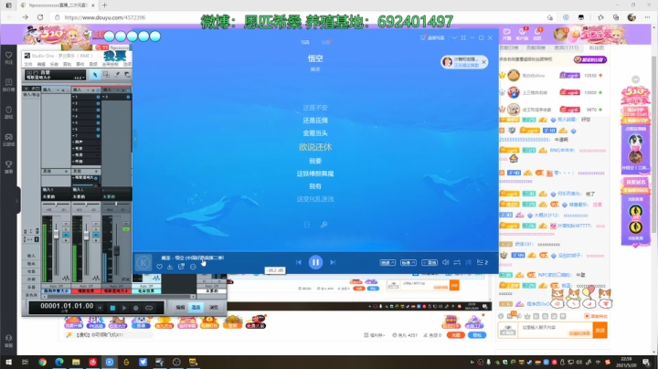The height and width of the screenshot is (369, 658).
Task: Open the 文件 menu in Studio One
Action: pyautogui.click(x=28, y=64)
